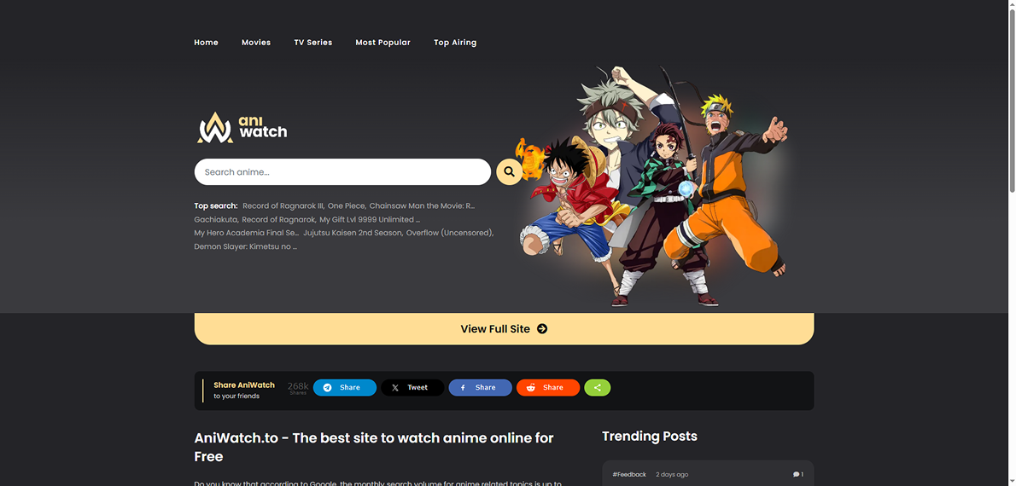Screen dimensions: 1016x486
Task: Open top search My Gift Lvl 9999 Unlimited
Action: tap(370, 219)
